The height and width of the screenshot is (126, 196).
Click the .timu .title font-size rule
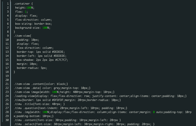(x=39, y=104)
